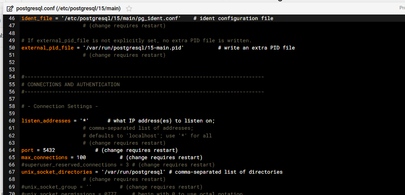Click line number 60 in the gutter
This screenshot has width=405, height=195.
pos(12,121)
